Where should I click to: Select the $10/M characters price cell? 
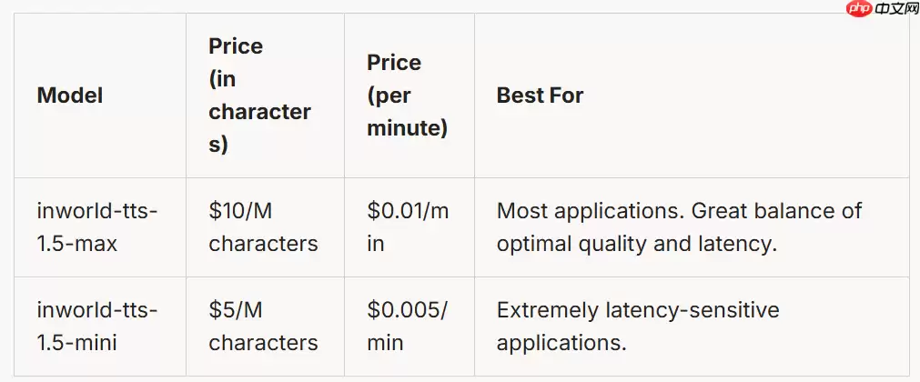[x=263, y=227]
